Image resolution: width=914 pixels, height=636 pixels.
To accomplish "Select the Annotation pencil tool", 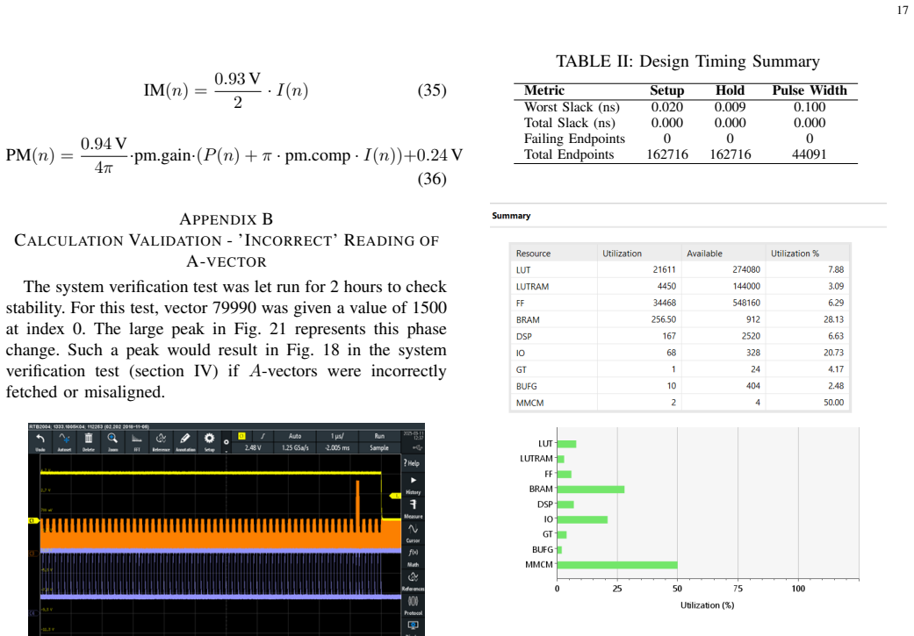I will pos(185,441).
